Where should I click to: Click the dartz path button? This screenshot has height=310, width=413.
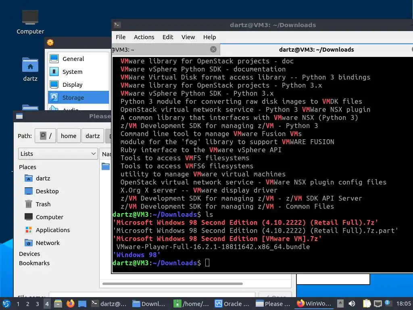[92, 136]
